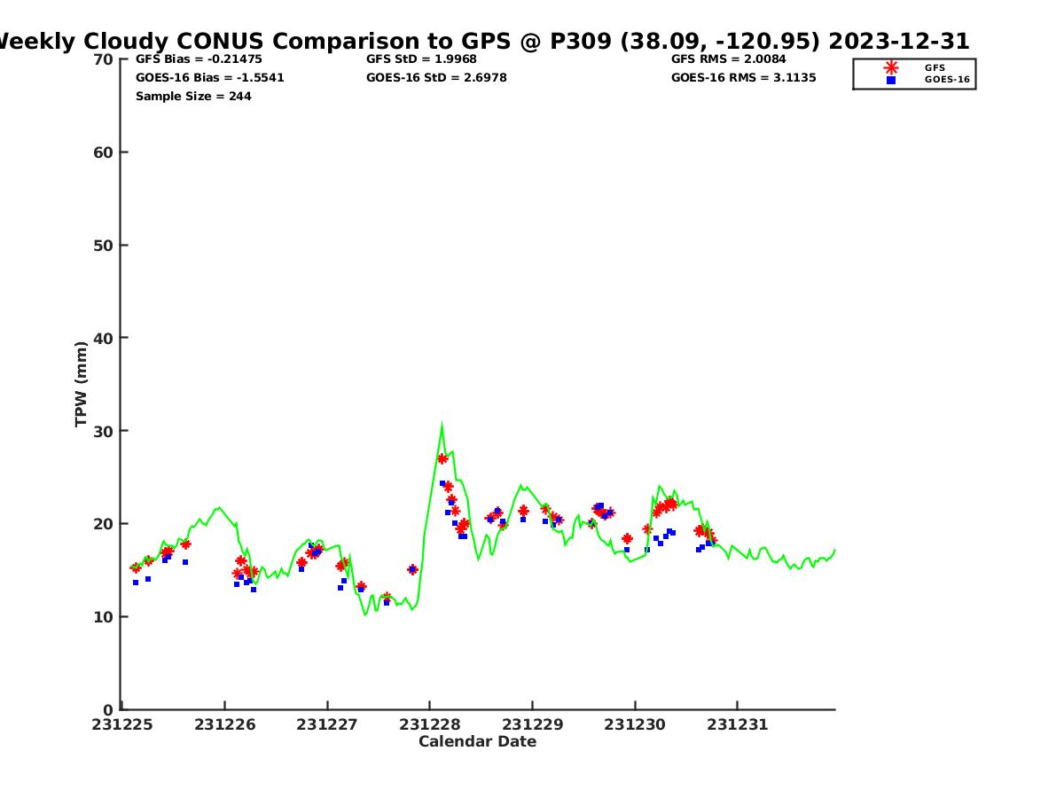The width and height of the screenshot is (1064, 798).
Task: Click the red GFS asterisk legend marker
Action: [890, 67]
